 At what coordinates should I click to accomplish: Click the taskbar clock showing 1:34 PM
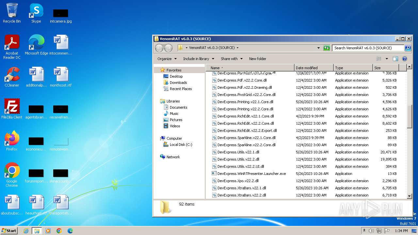click(x=401, y=231)
